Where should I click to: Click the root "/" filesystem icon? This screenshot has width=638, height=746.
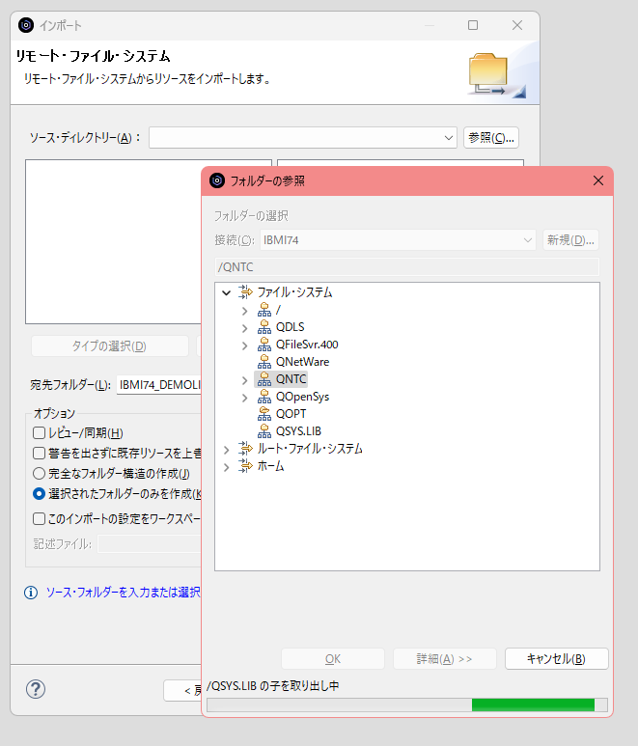click(264, 310)
